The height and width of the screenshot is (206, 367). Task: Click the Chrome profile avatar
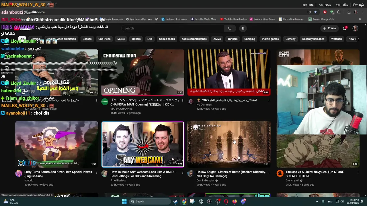pyautogui.click(x=356, y=12)
